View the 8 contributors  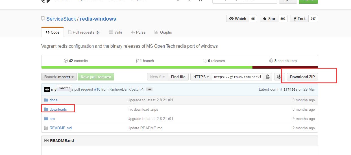(x=283, y=61)
